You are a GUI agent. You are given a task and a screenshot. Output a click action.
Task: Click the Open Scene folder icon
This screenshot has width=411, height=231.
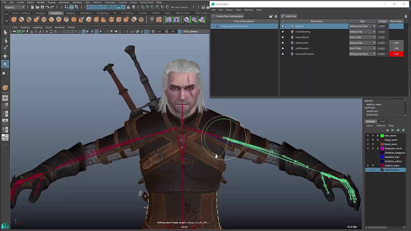(x=37, y=7)
